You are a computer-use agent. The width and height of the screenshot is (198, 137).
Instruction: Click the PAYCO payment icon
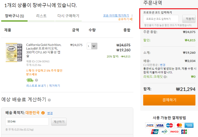pyautogui.click(x=174, y=132)
